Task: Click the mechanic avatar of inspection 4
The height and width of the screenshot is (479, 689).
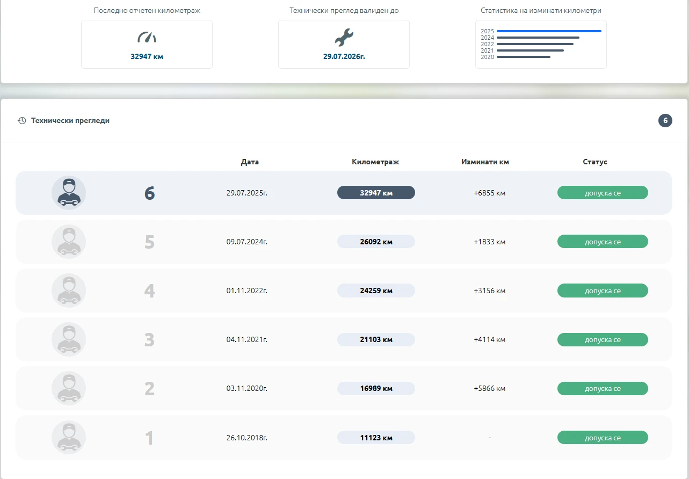Action: click(x=69, y=291)
